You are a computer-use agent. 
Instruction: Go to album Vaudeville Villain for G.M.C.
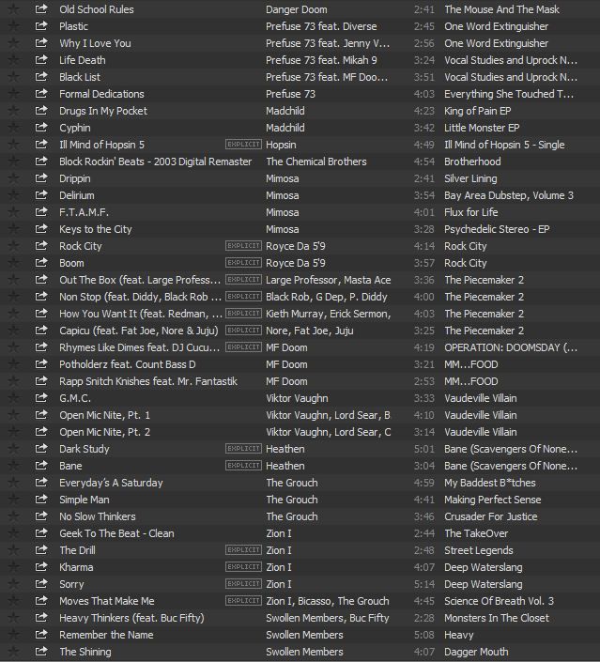point(480,398)
